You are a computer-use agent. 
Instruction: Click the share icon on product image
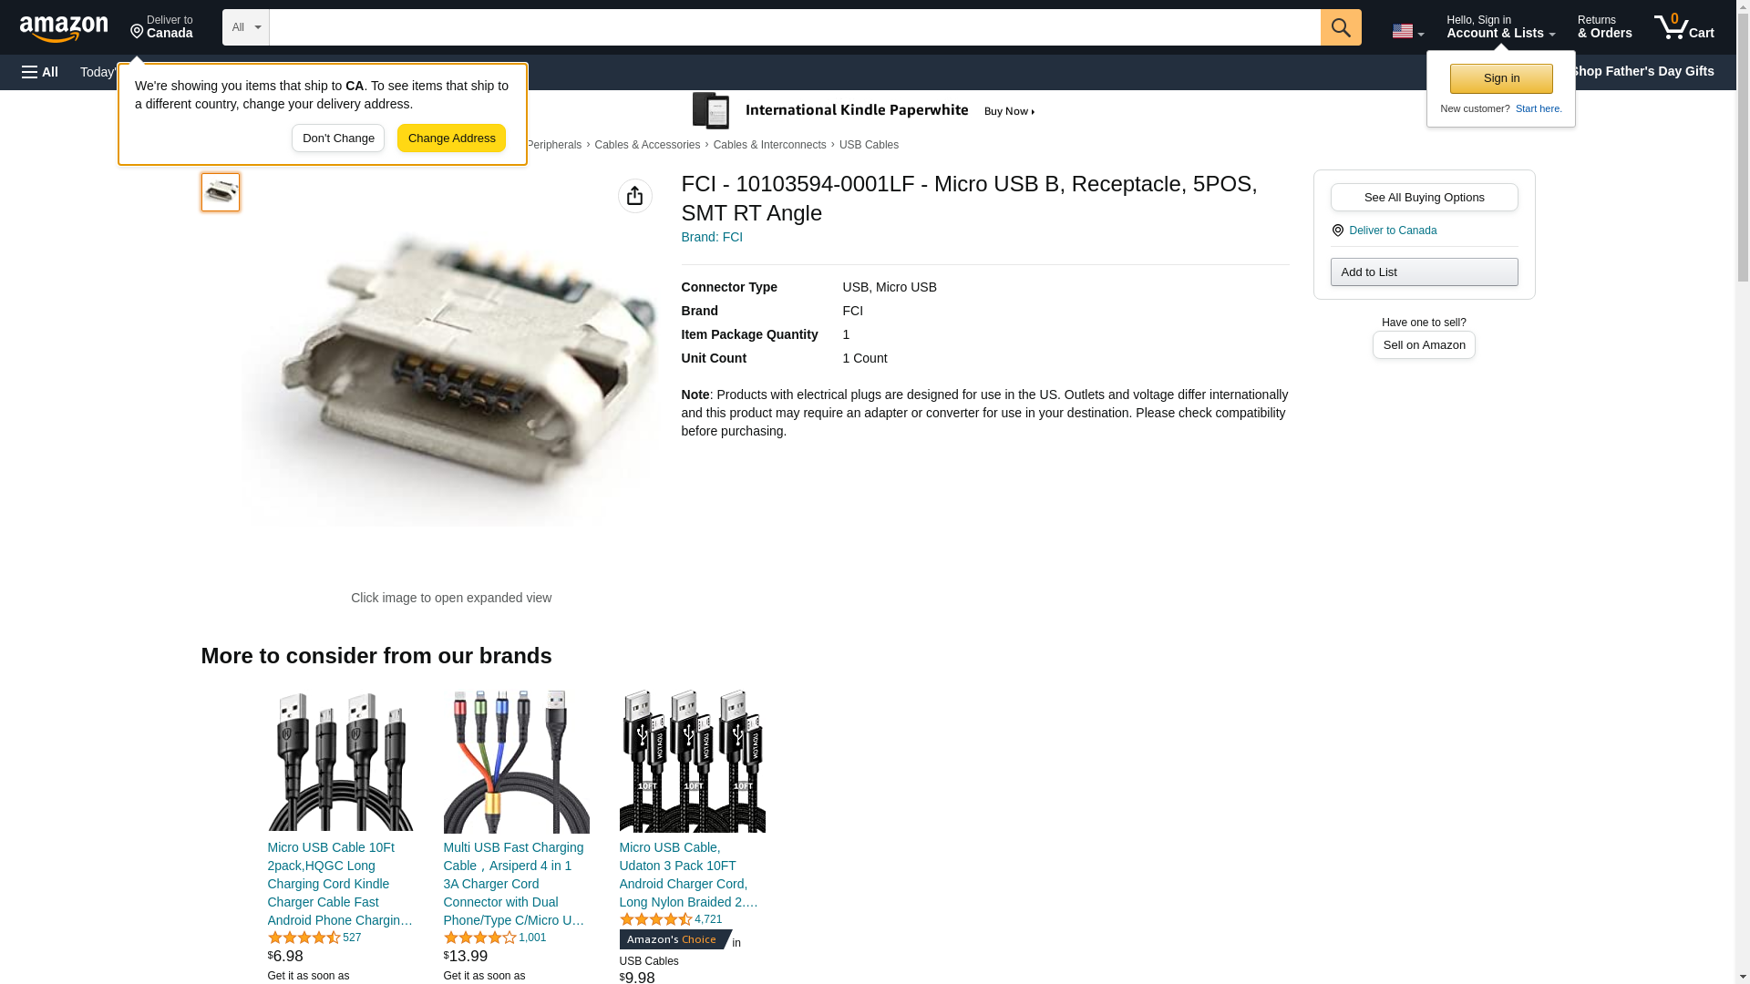[634, 196]
